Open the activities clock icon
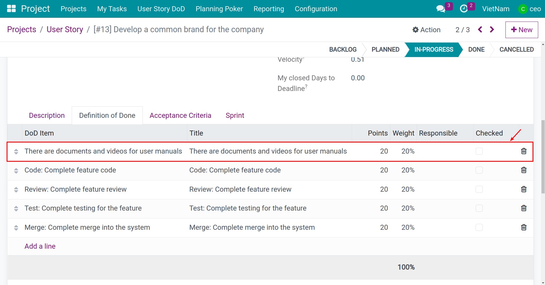Screen dimensions: 545x285 [x=464, y=9]
